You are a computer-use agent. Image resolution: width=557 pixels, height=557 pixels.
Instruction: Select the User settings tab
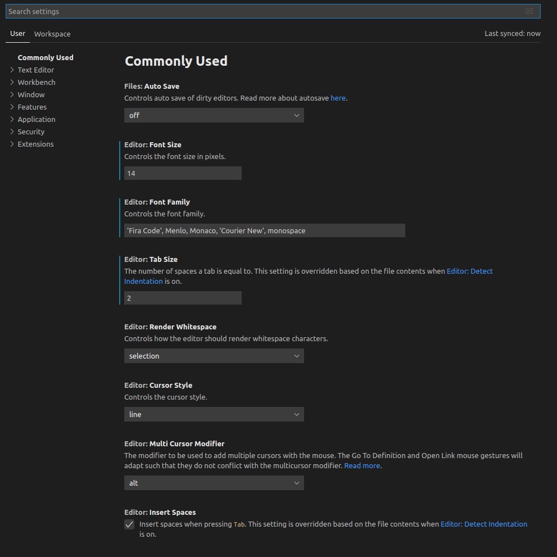(x=17, y=33)
